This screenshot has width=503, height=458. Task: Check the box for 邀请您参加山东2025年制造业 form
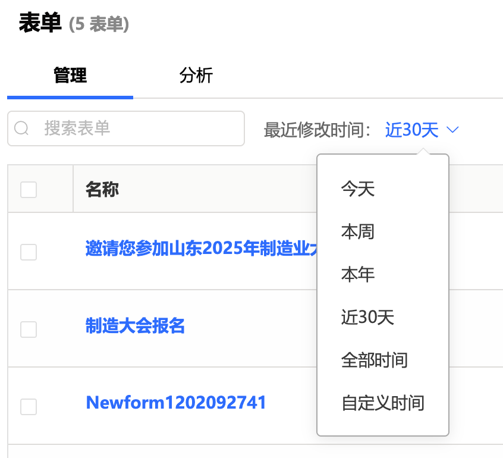[x=29, y=252]
